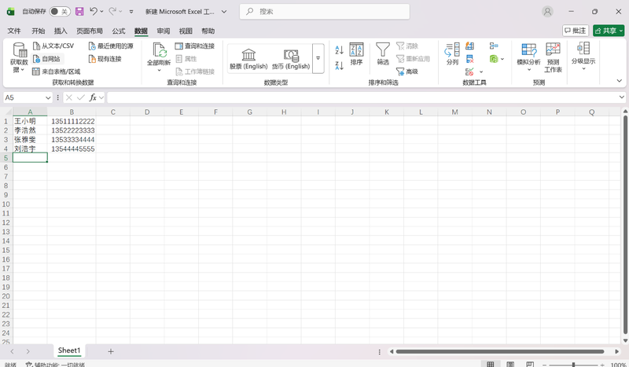Open Forecast Sheet (预测工作表)
This screenshot has width=629, height=367.
point(553,57)
